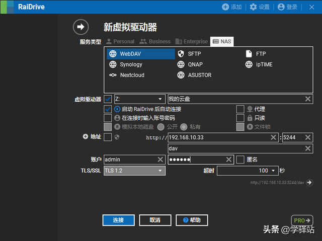The image size is (322, 241).
Task: Click the 连接 connect button
Action: [x=119, y=220]
